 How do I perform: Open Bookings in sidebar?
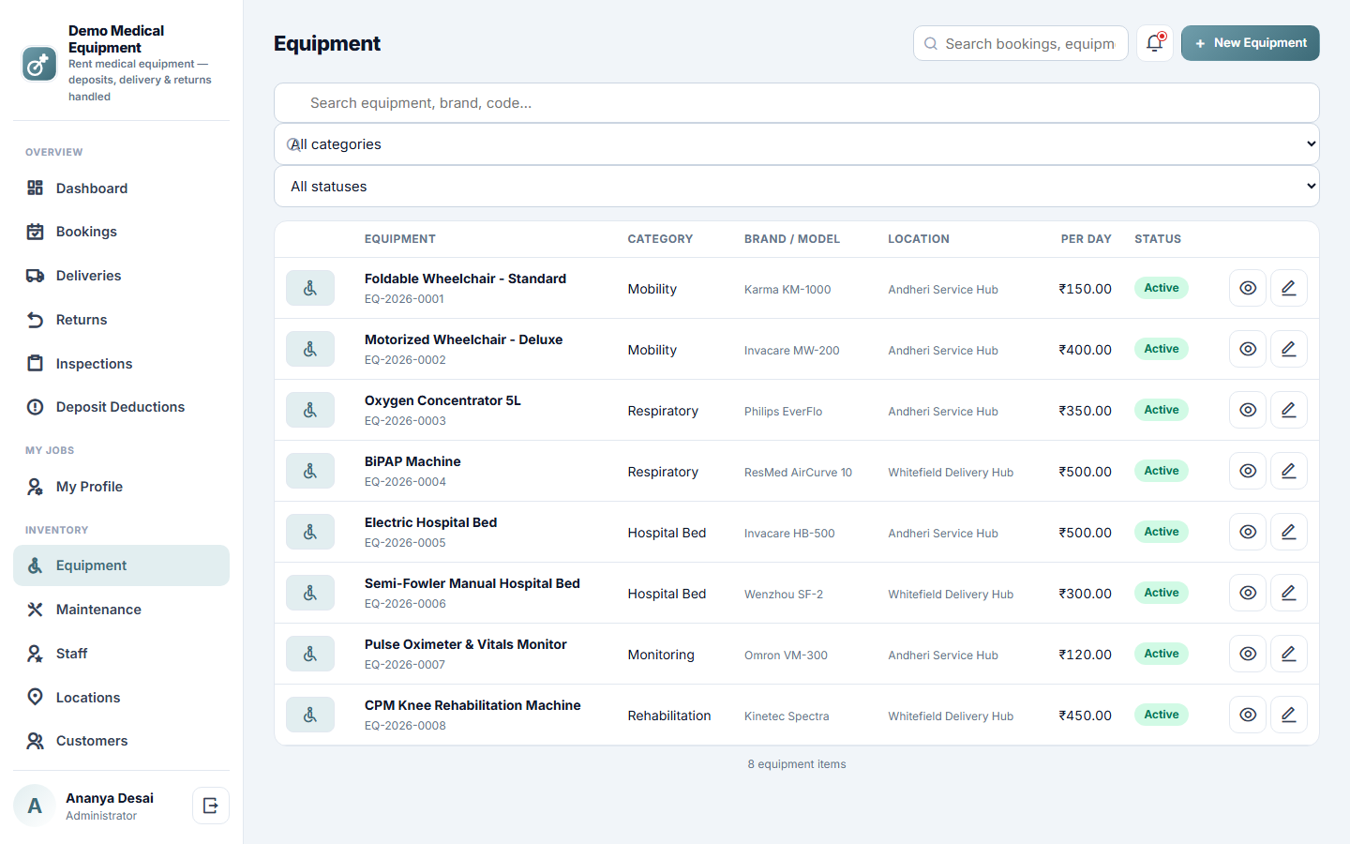tap(121, 232)
